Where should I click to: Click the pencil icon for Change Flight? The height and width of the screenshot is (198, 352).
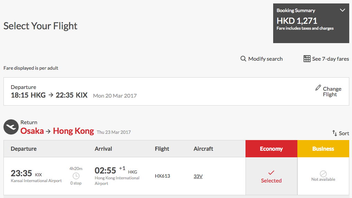(318, 88)
